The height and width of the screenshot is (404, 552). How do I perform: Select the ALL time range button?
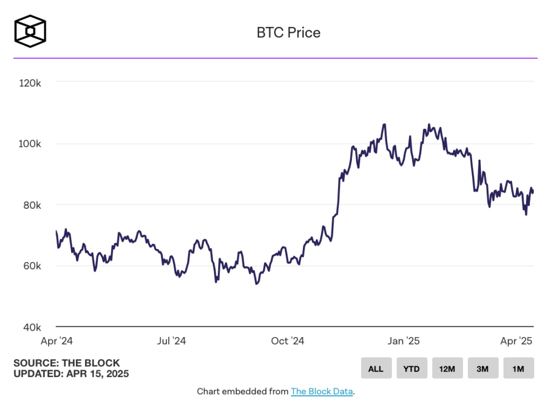pos(376,368)
